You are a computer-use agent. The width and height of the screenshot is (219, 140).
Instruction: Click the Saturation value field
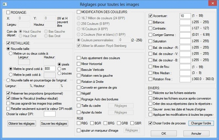(185, 41)
